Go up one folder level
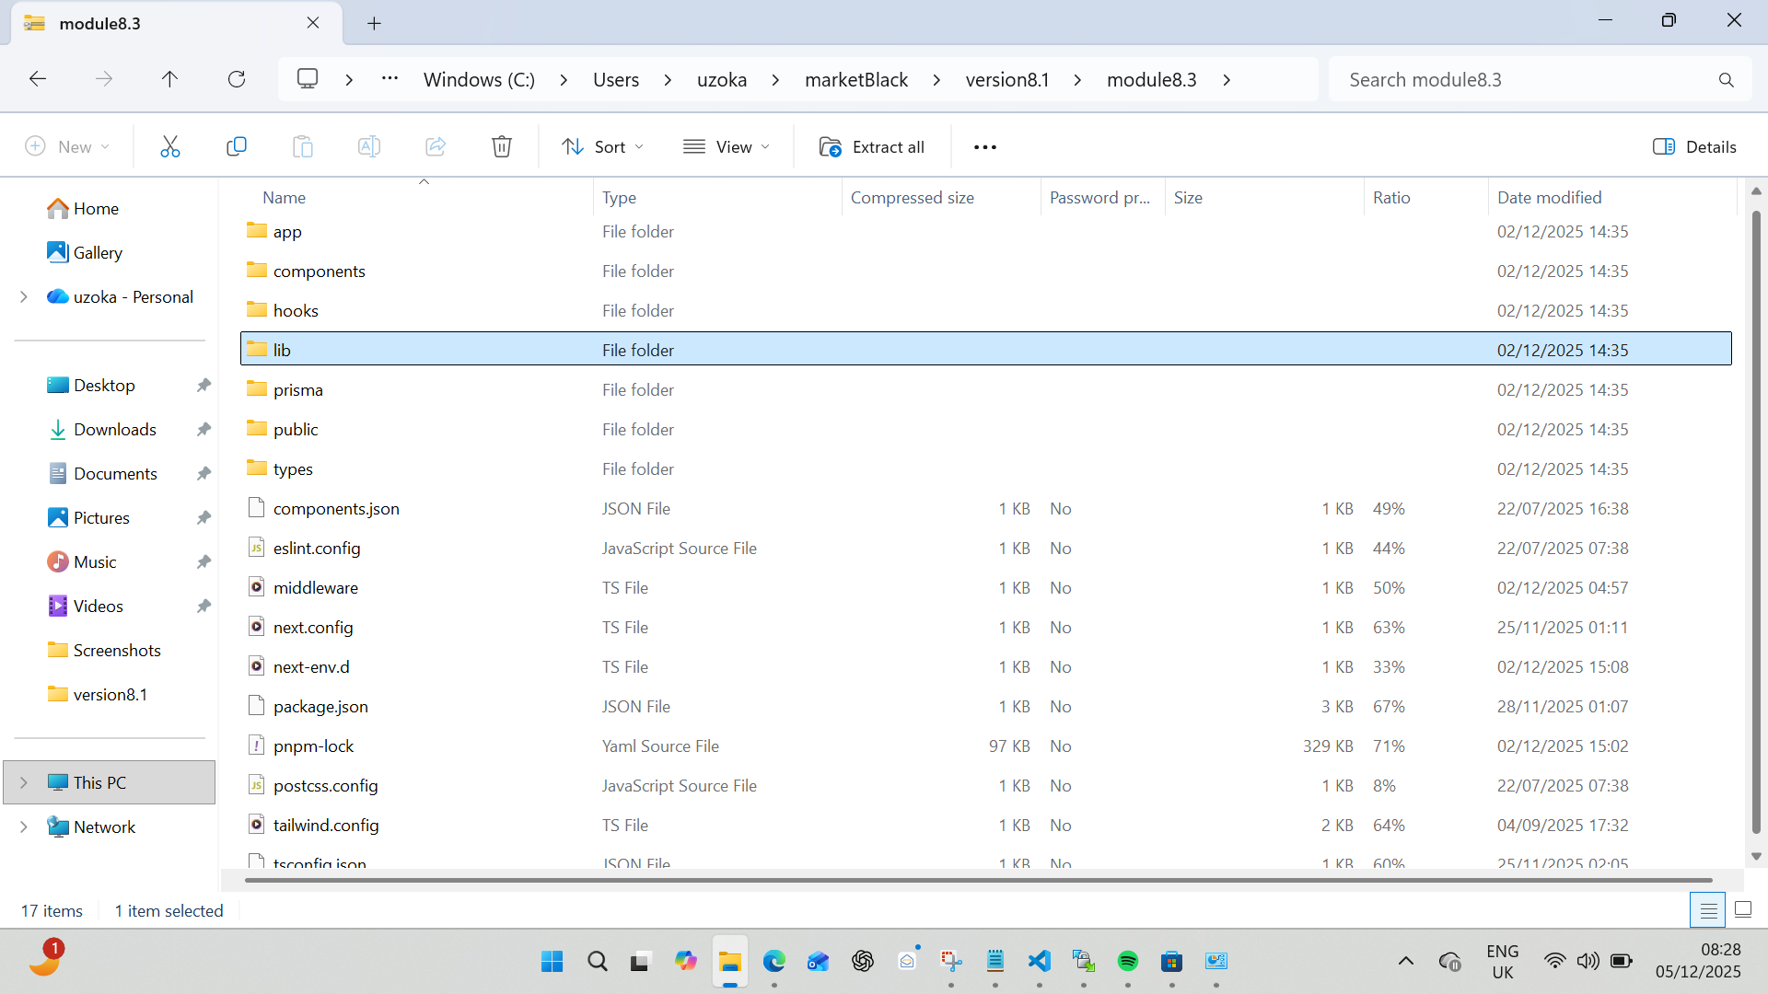This screenshot has height=994, width=1768. tap(169, 79)
